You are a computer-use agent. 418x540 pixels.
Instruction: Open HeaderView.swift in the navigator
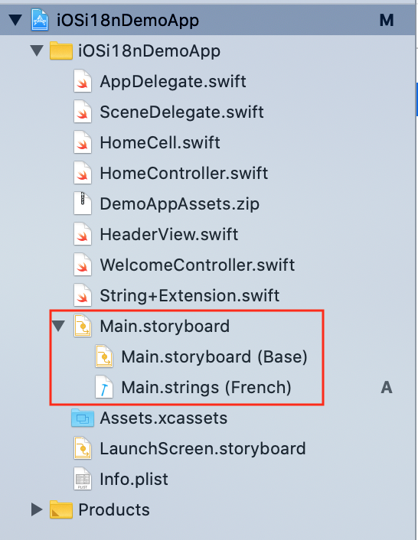pos(169,234)
